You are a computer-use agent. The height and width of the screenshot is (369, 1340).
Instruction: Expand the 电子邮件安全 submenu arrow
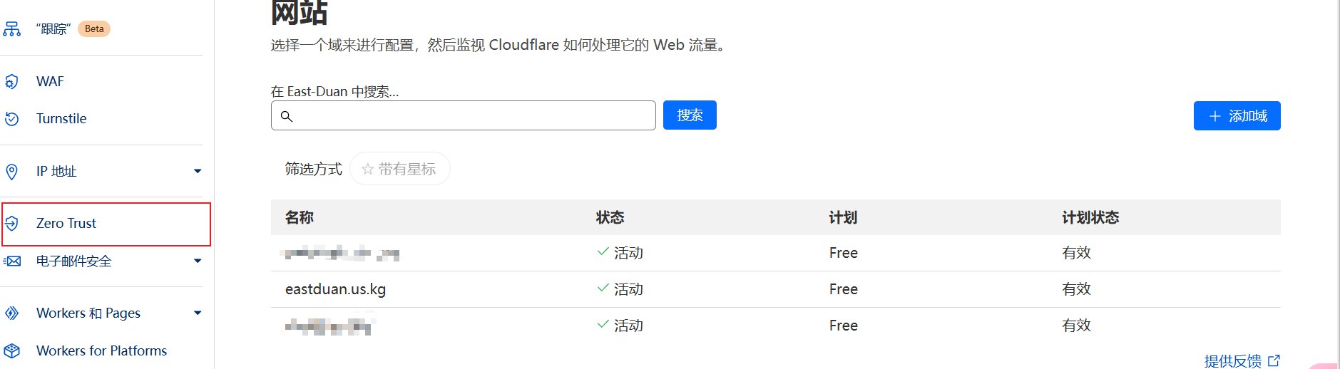click(198, 261)
